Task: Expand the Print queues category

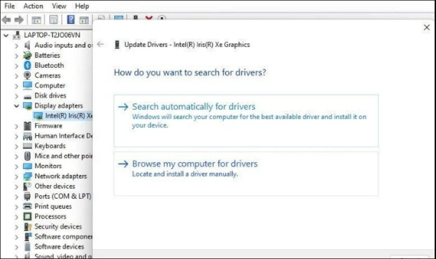Action: coord(17,207)
